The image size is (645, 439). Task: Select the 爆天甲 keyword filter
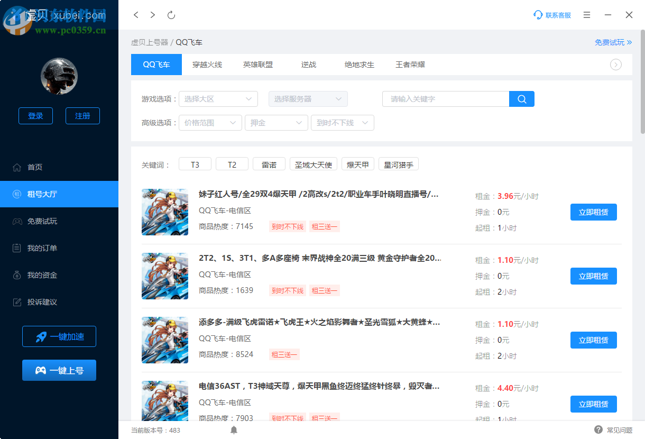pyautogui.click(x=357, y=164)
